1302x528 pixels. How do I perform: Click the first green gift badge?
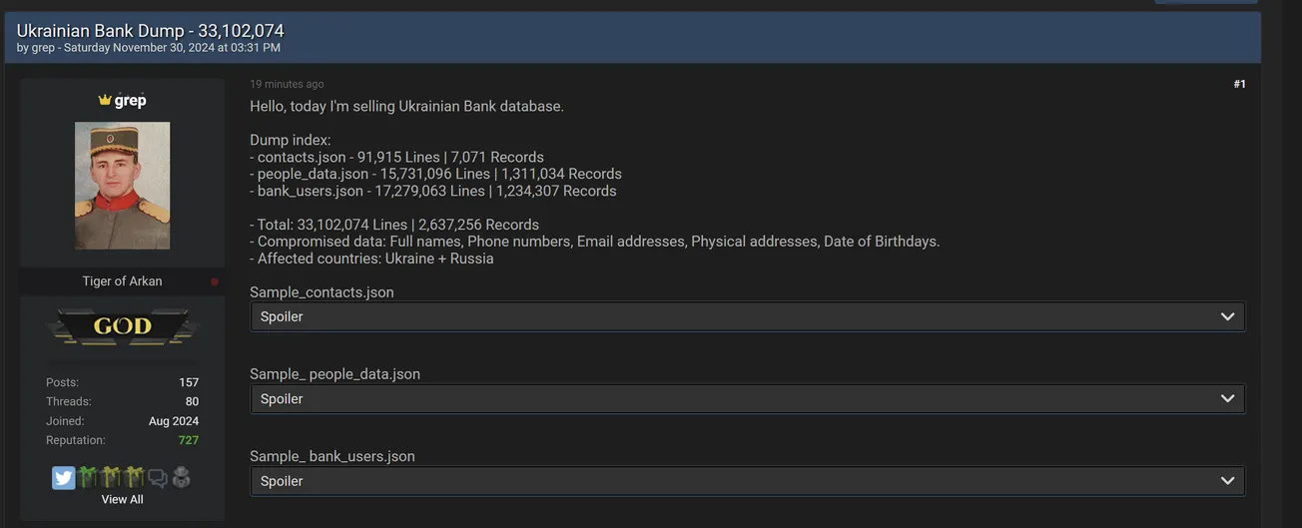[x=88, y=478]
